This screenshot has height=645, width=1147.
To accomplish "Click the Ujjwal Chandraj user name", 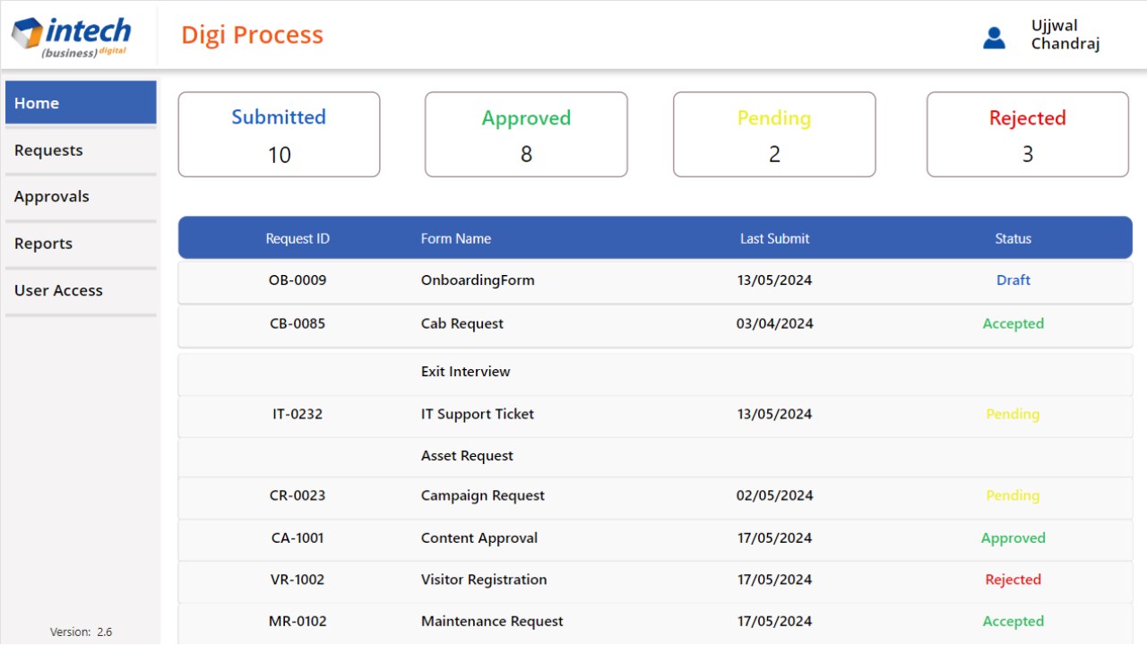I will [x=1065, y=35].
